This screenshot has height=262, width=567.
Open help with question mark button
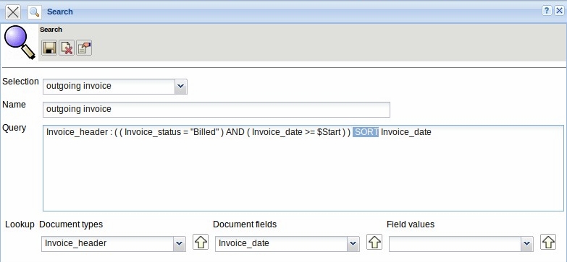click(x=547, y=11)
